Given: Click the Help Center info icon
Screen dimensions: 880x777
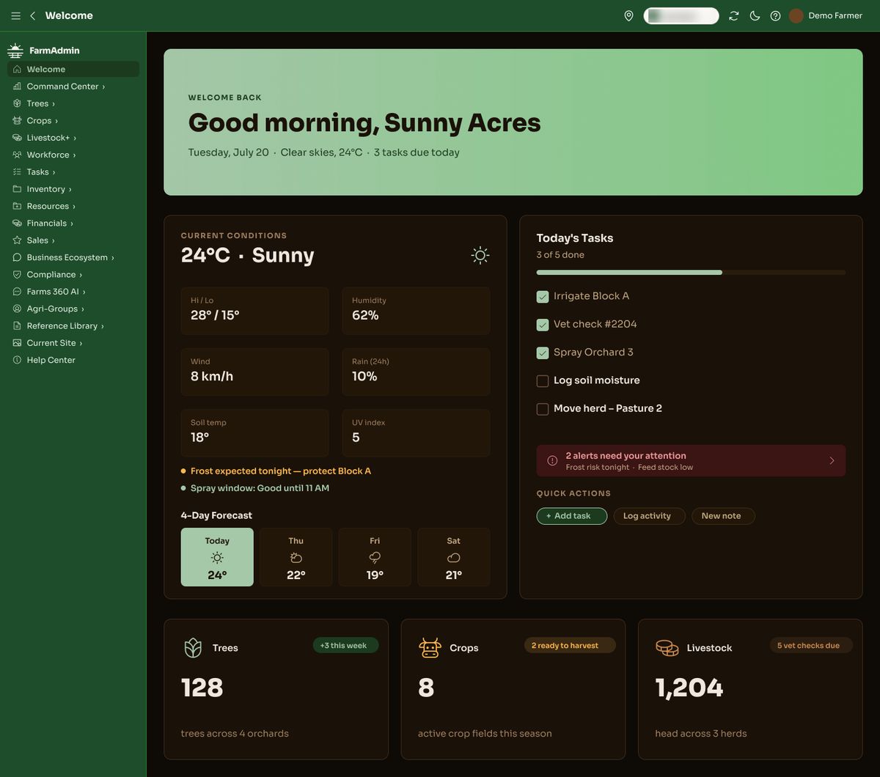Looking at the screenshot, I should click(18, 360).
